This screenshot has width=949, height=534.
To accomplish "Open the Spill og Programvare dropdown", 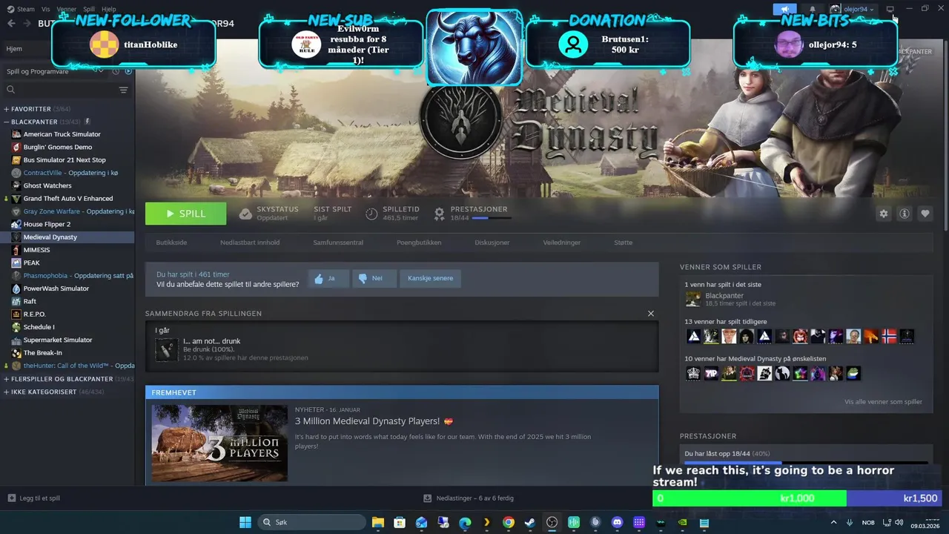I will click(x=55, y=71).
